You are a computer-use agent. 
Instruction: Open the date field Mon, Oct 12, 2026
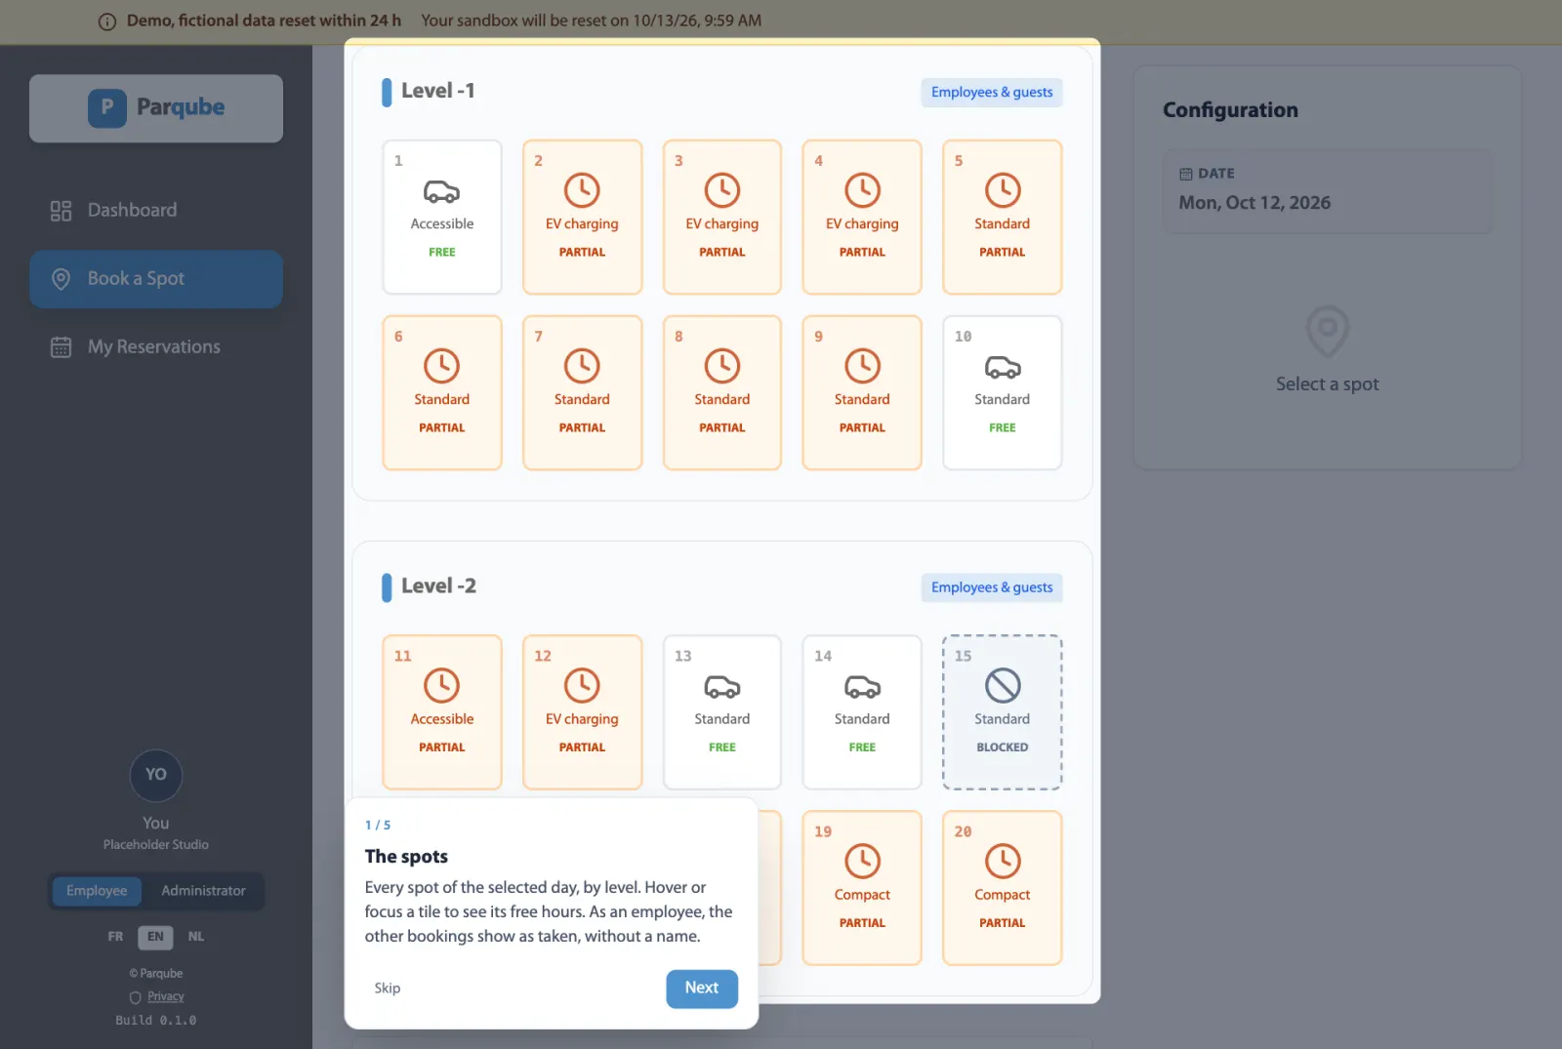coord(1328,191)
